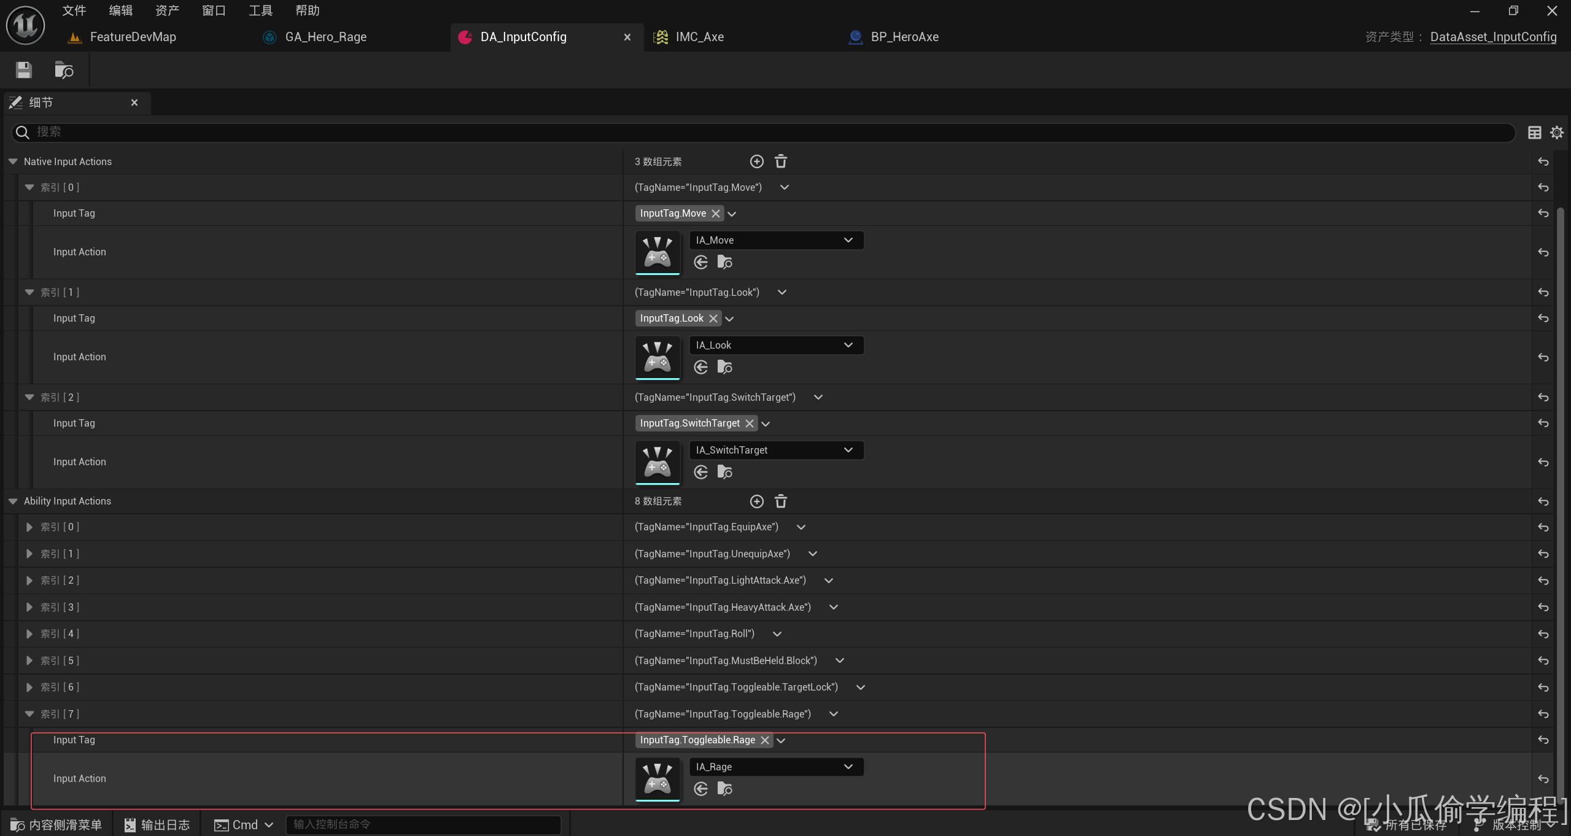Open the DataAsset_InputConfig asset type link
This screenshot has height=836, width=1571.
(1494, 37)
